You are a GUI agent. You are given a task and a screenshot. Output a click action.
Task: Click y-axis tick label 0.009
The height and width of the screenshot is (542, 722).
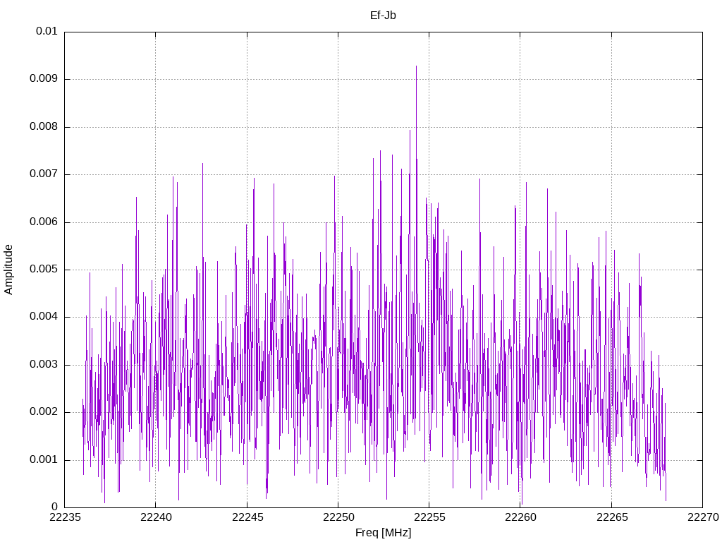click(x=44, y=79)
